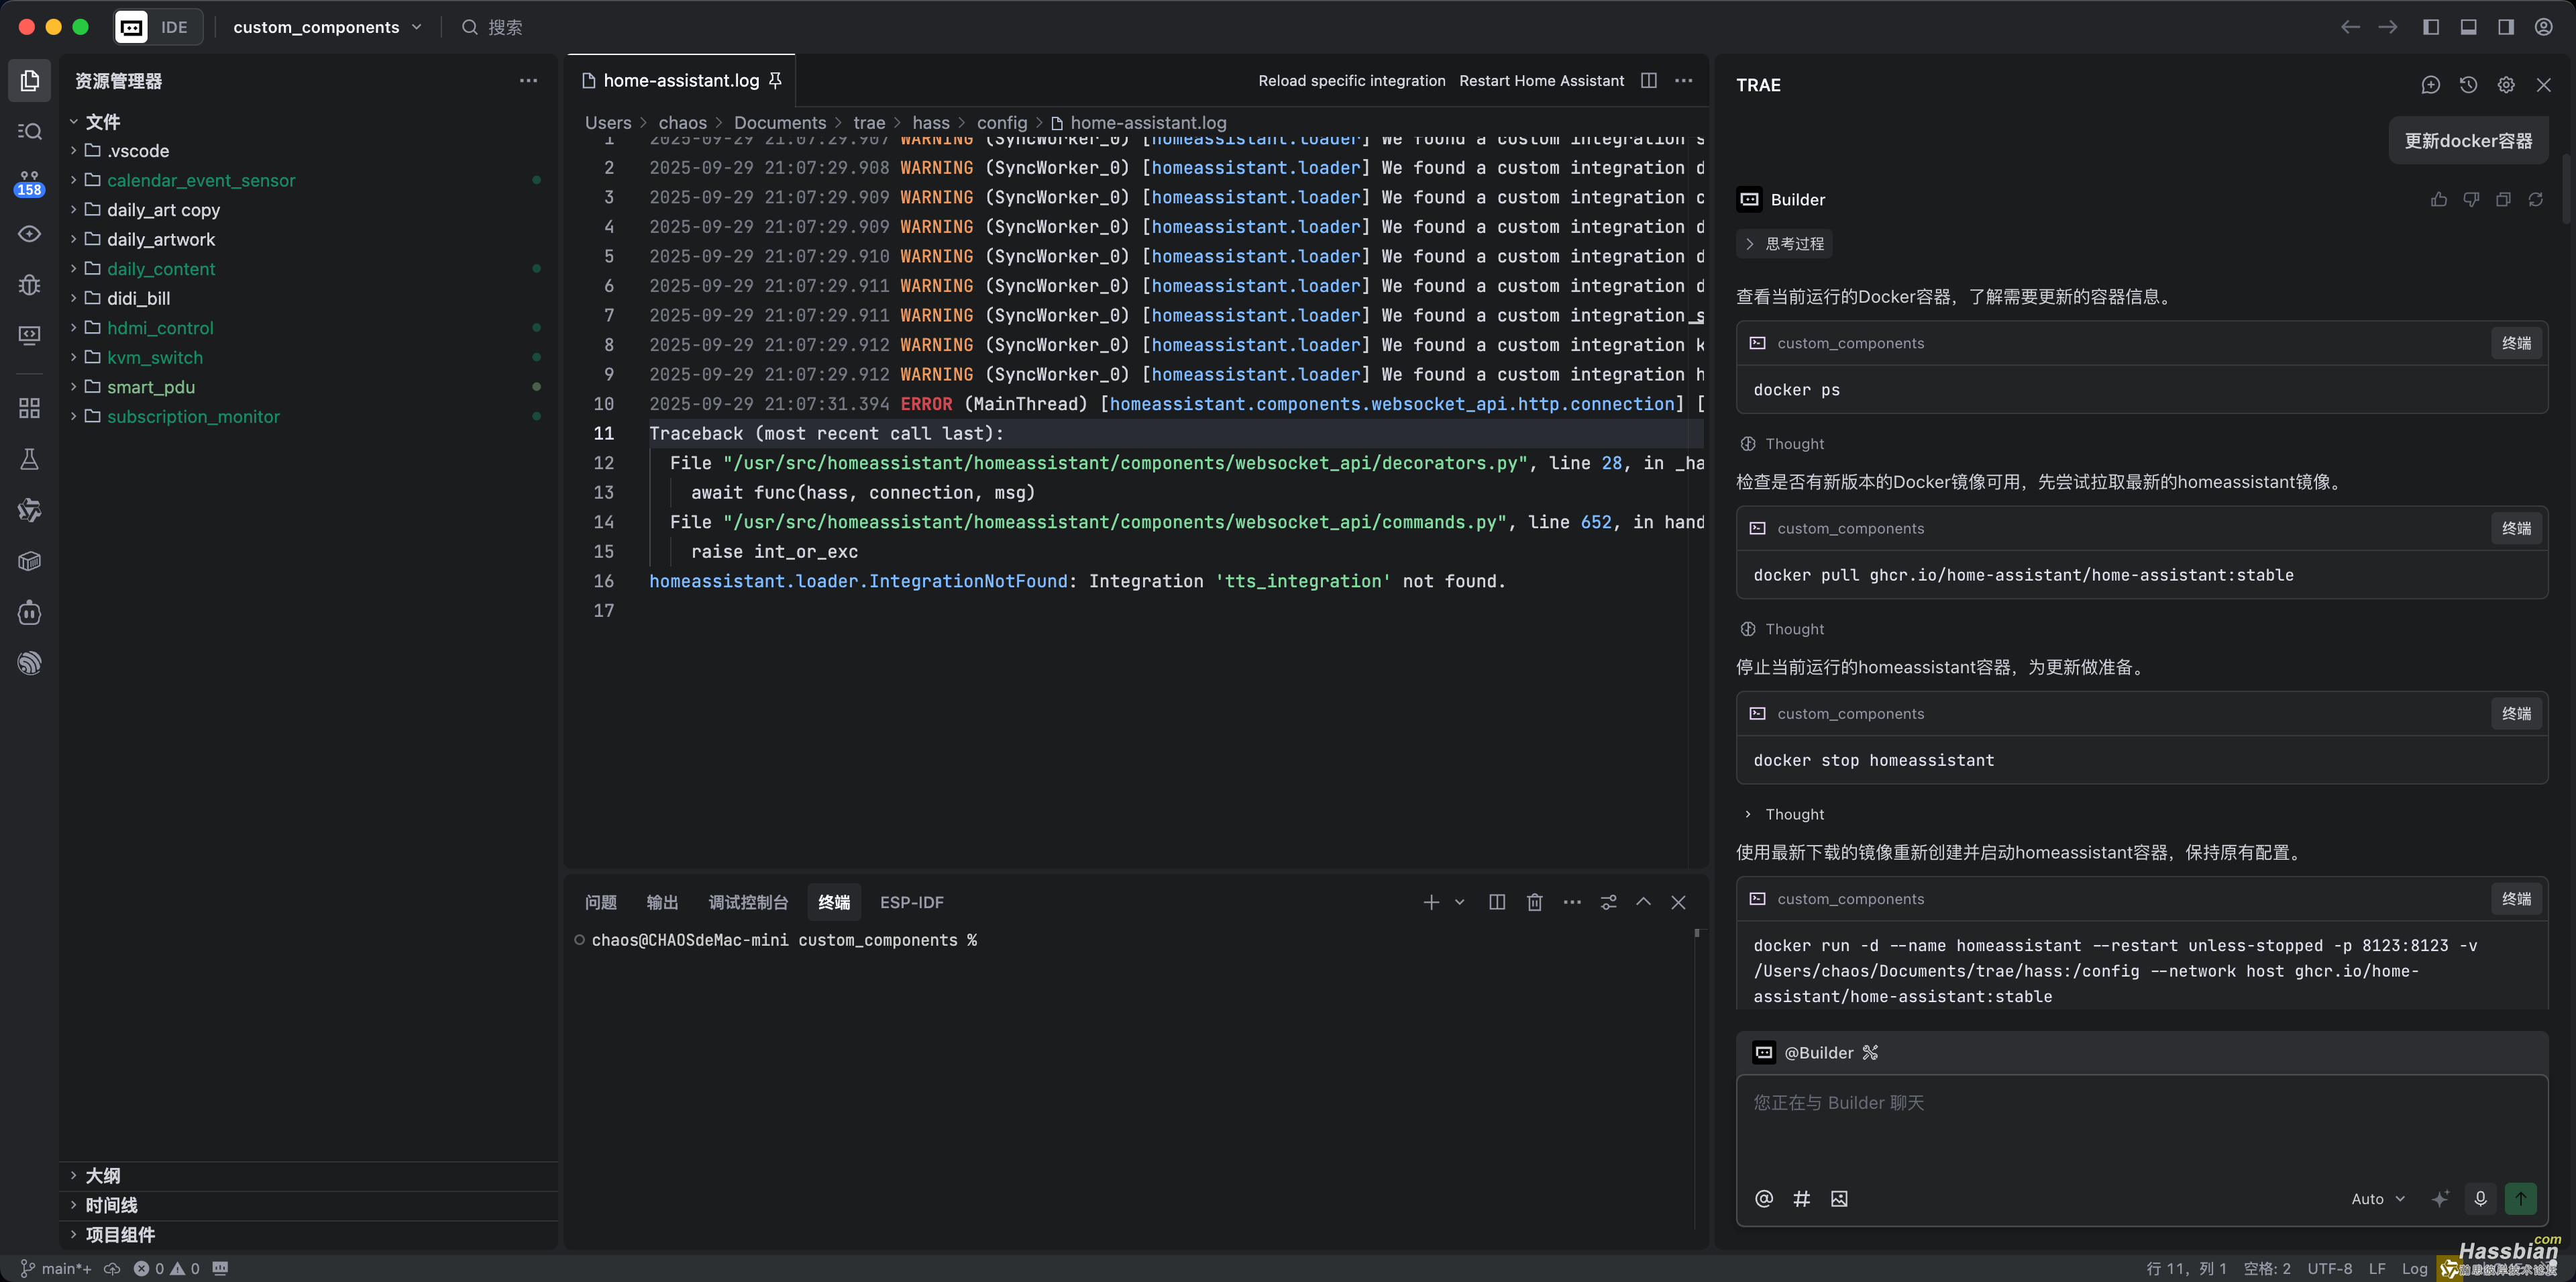The width and height of the screenshot is (2576, 1282).
Task: Split the terminal panel
Action: [1496, 901]
